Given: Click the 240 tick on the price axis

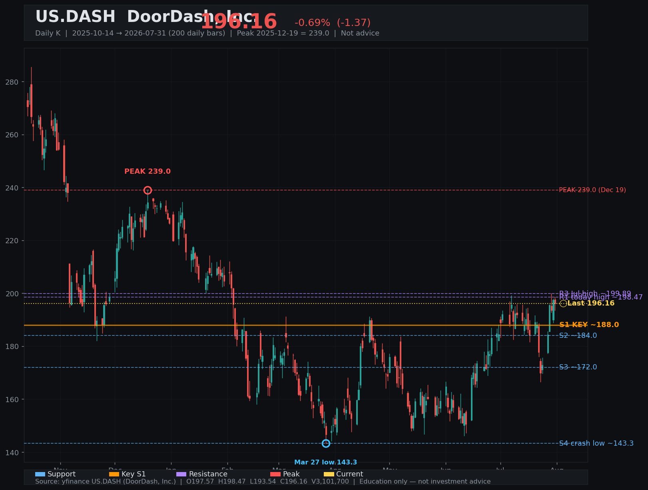Looking at the screenshot, I should point(12,188).
